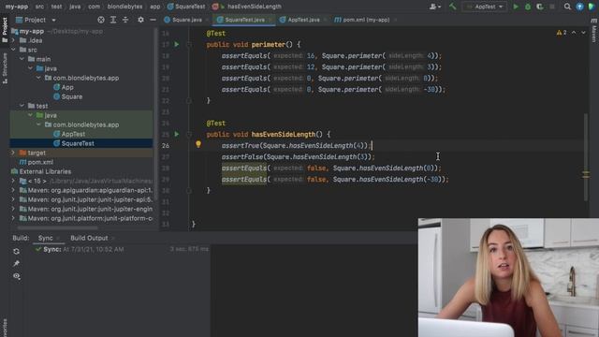Click the warnings indicator showing 2 problems
599x337 pixels.
[562, 33]
